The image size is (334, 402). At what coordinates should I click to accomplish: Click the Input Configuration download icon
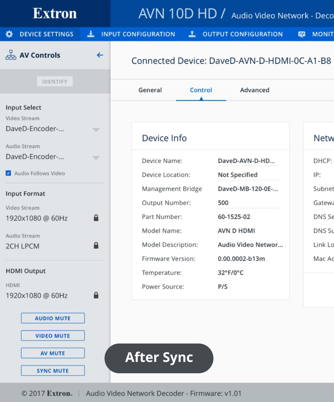(91, 34)
